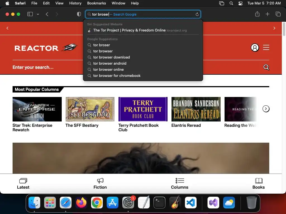Show tab overview icon
The width and height of the screenshot is (286, 214).
pos(278,14)
